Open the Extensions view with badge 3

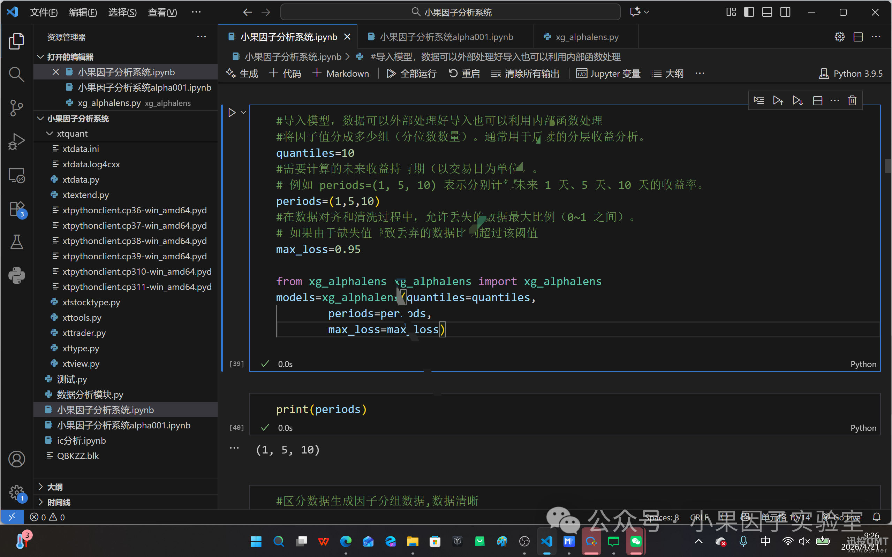pos(17,208)
